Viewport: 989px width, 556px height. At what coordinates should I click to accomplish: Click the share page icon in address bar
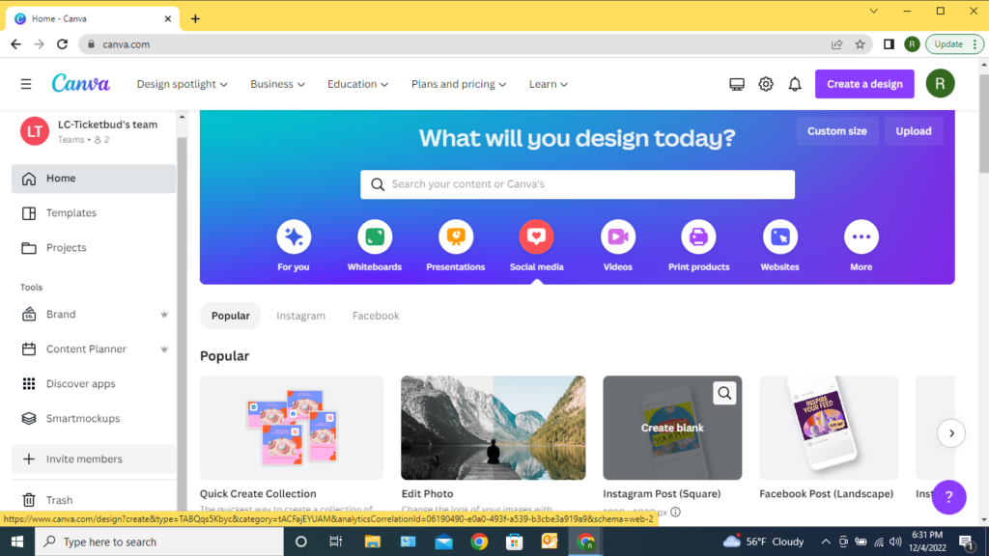tap(837, 44)
